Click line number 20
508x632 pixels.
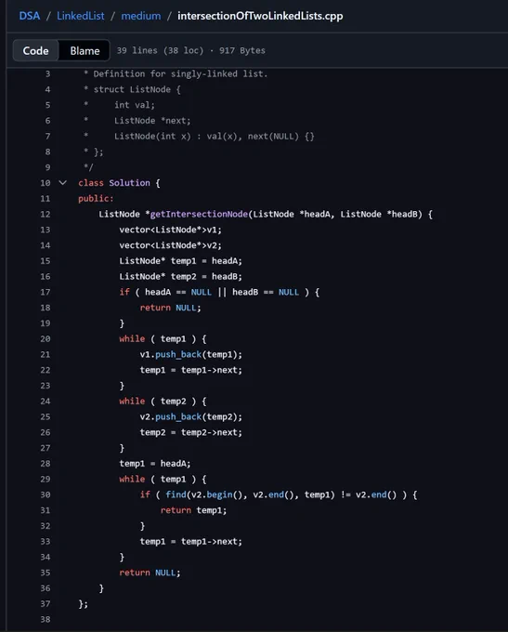click(46, 339)
